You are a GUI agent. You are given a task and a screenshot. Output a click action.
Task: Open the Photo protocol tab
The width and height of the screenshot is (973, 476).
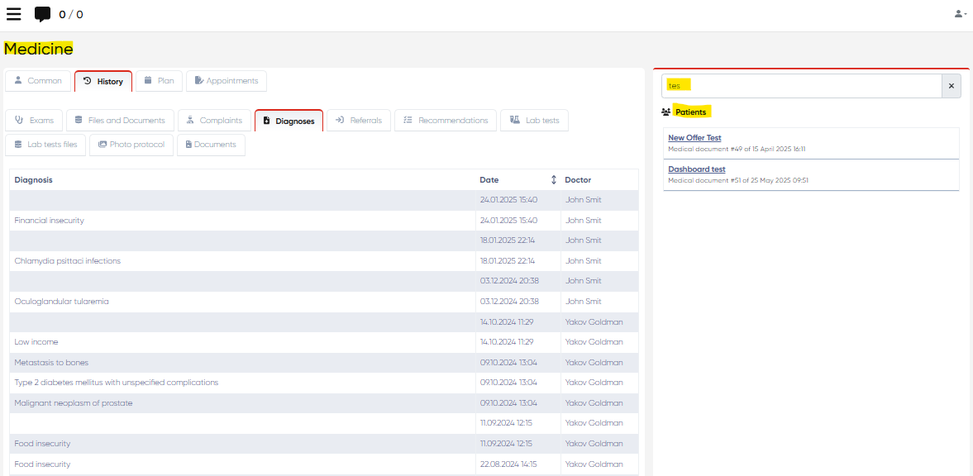[131, 145]
